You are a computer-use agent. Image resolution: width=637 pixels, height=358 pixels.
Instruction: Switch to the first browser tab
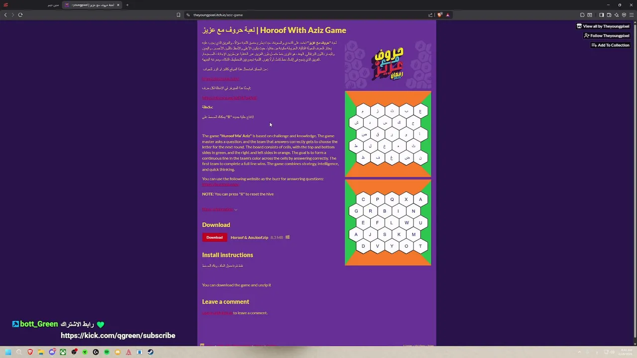pyautogui.click(x=32, y=5)
